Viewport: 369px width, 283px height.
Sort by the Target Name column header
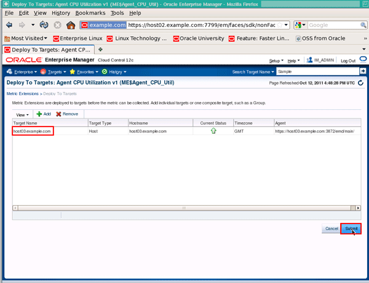pos(50,123)
